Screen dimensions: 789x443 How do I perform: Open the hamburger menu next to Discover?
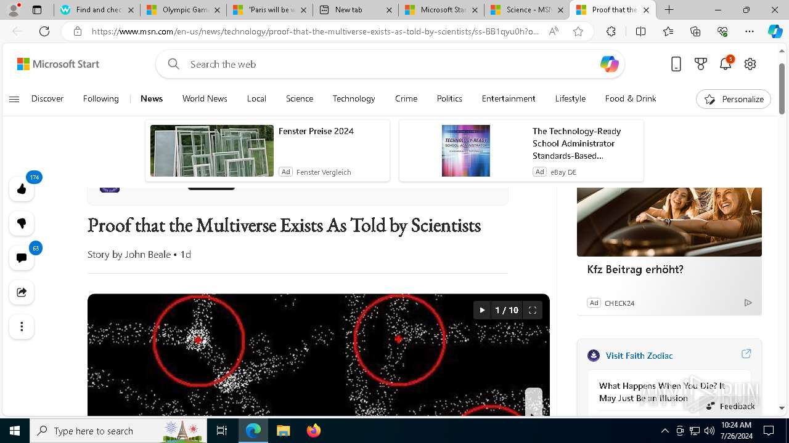[14, 99]
